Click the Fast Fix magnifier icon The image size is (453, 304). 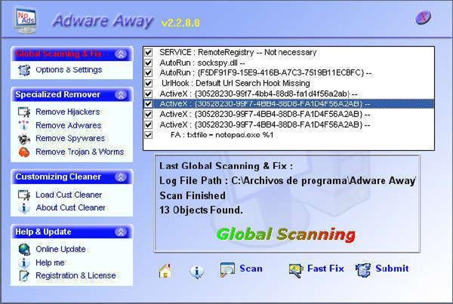click(x=295, y=271)
